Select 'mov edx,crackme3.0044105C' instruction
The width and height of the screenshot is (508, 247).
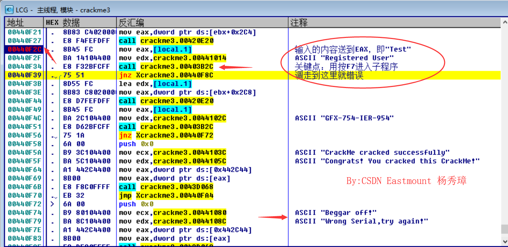173,161
